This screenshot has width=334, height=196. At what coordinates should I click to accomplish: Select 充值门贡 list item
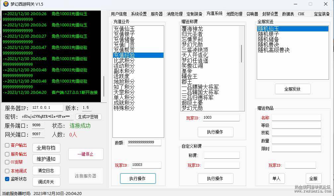[138, 45]
